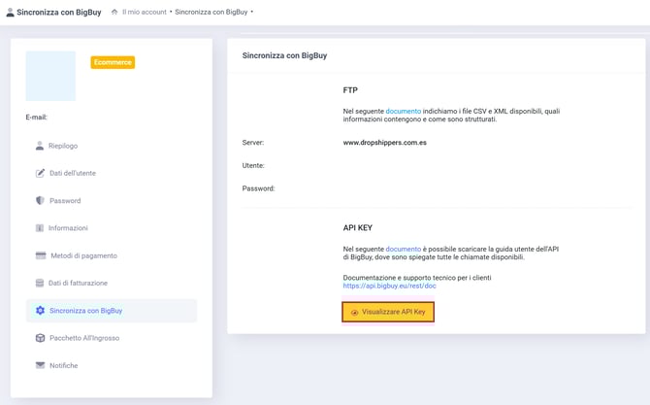This screenshot has width=650, height=405.
Task: Open Notifiche in the sidebar
Action: tap(63, 365)
